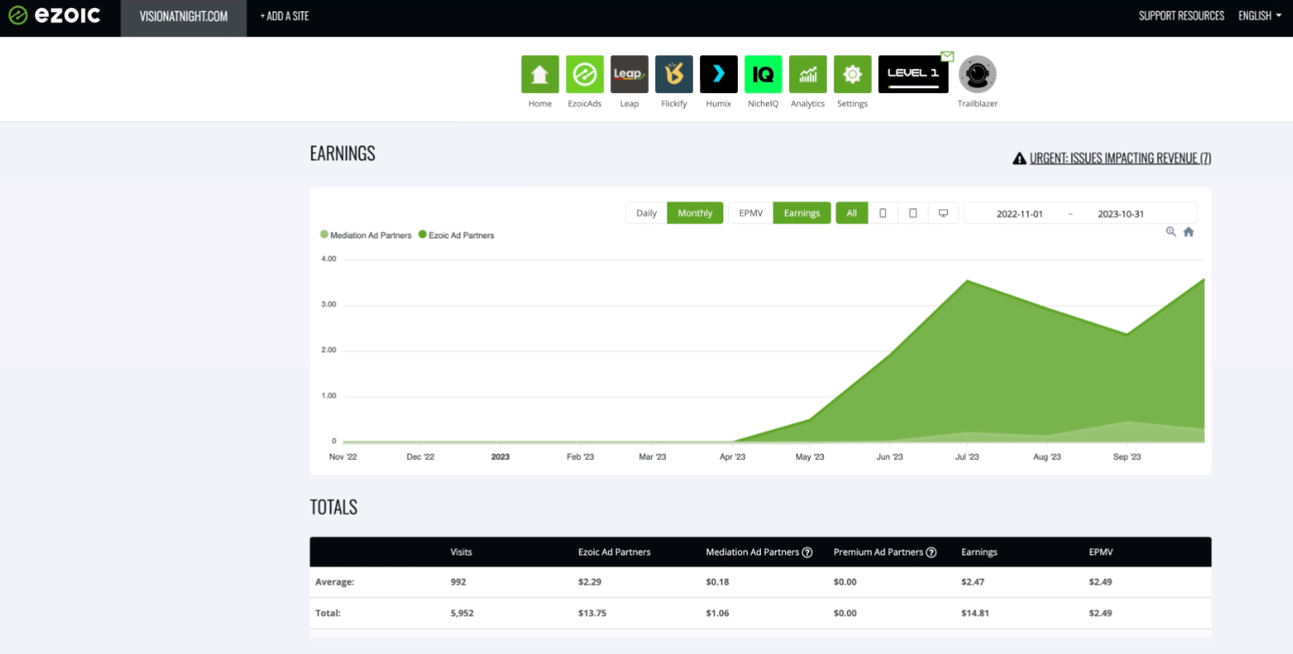Open the VISIONATNIGHT.COM site tab
The image size is (1293, 654).
pos(183,17)
